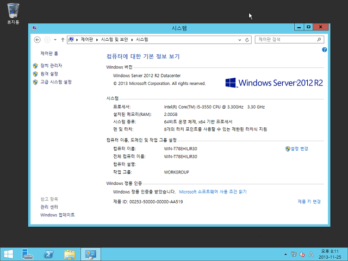Click the shield icon beside 원격 설정
348x261 pixels.
click(x=35, y=74)
